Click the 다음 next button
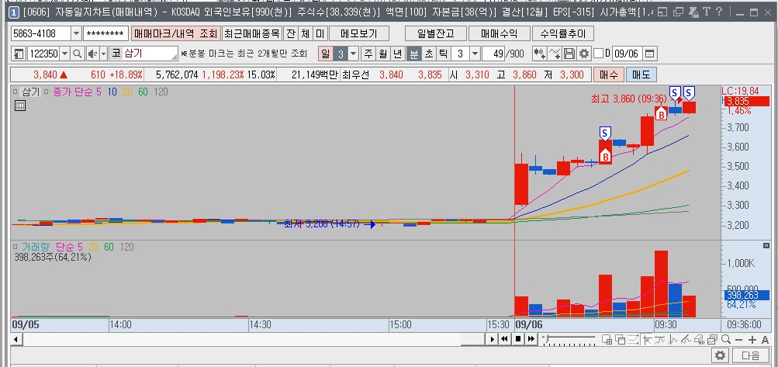 pos(751,355)
